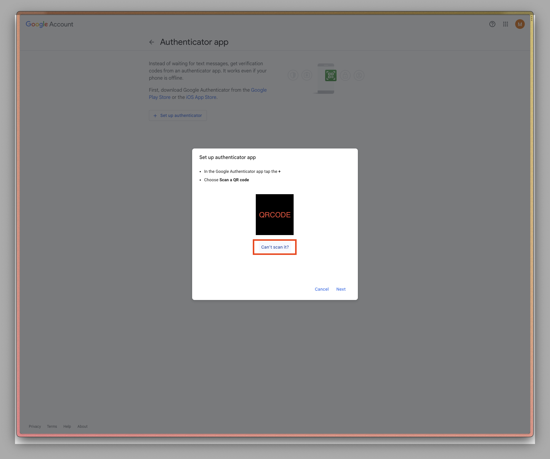This screenshot has width=550, height=459.
Task: Click the Set up authenticator app dialog title
Action: 228,157
